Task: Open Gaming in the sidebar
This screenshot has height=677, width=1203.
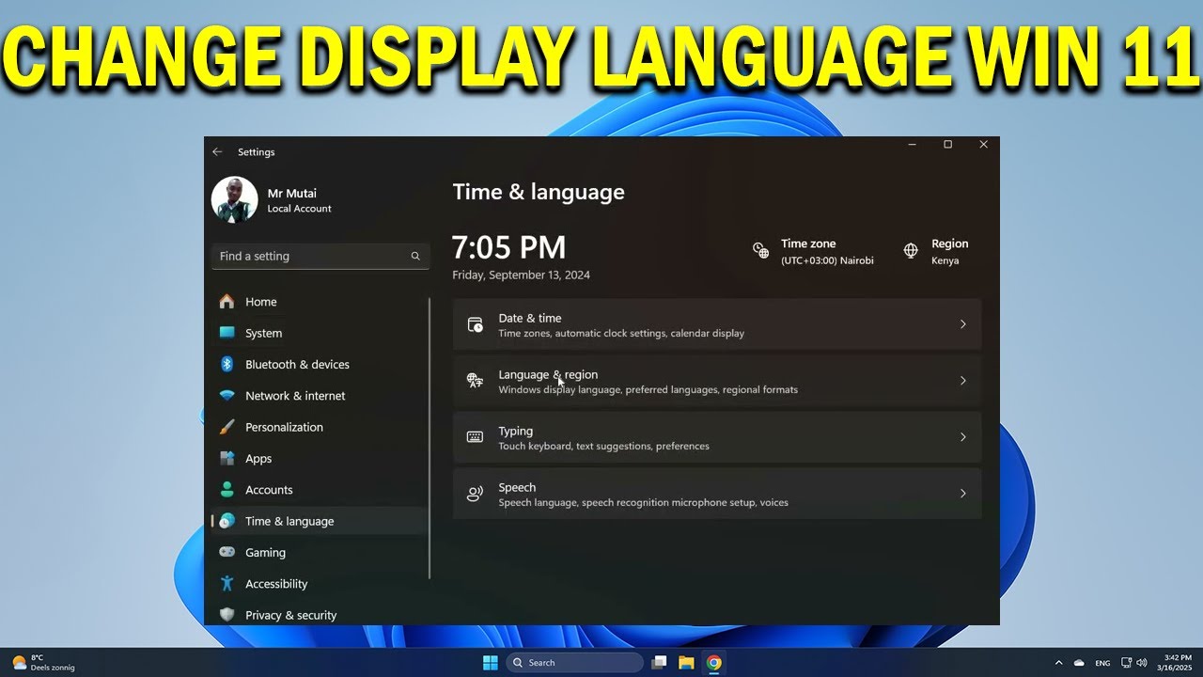Action: click(320, 553)
